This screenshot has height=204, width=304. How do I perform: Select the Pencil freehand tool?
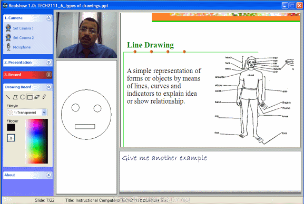pyautogui.click(x=44, y=97)
